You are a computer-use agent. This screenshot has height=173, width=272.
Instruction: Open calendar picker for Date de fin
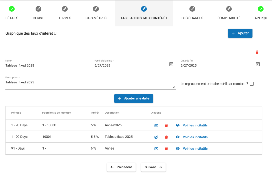pyautogui.click(x=257, y=64)
